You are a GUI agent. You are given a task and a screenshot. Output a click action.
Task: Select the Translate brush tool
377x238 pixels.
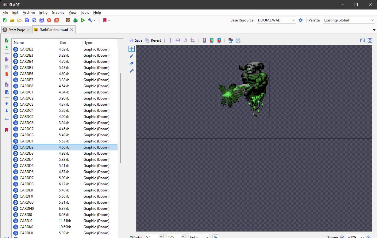pos(132,71)
